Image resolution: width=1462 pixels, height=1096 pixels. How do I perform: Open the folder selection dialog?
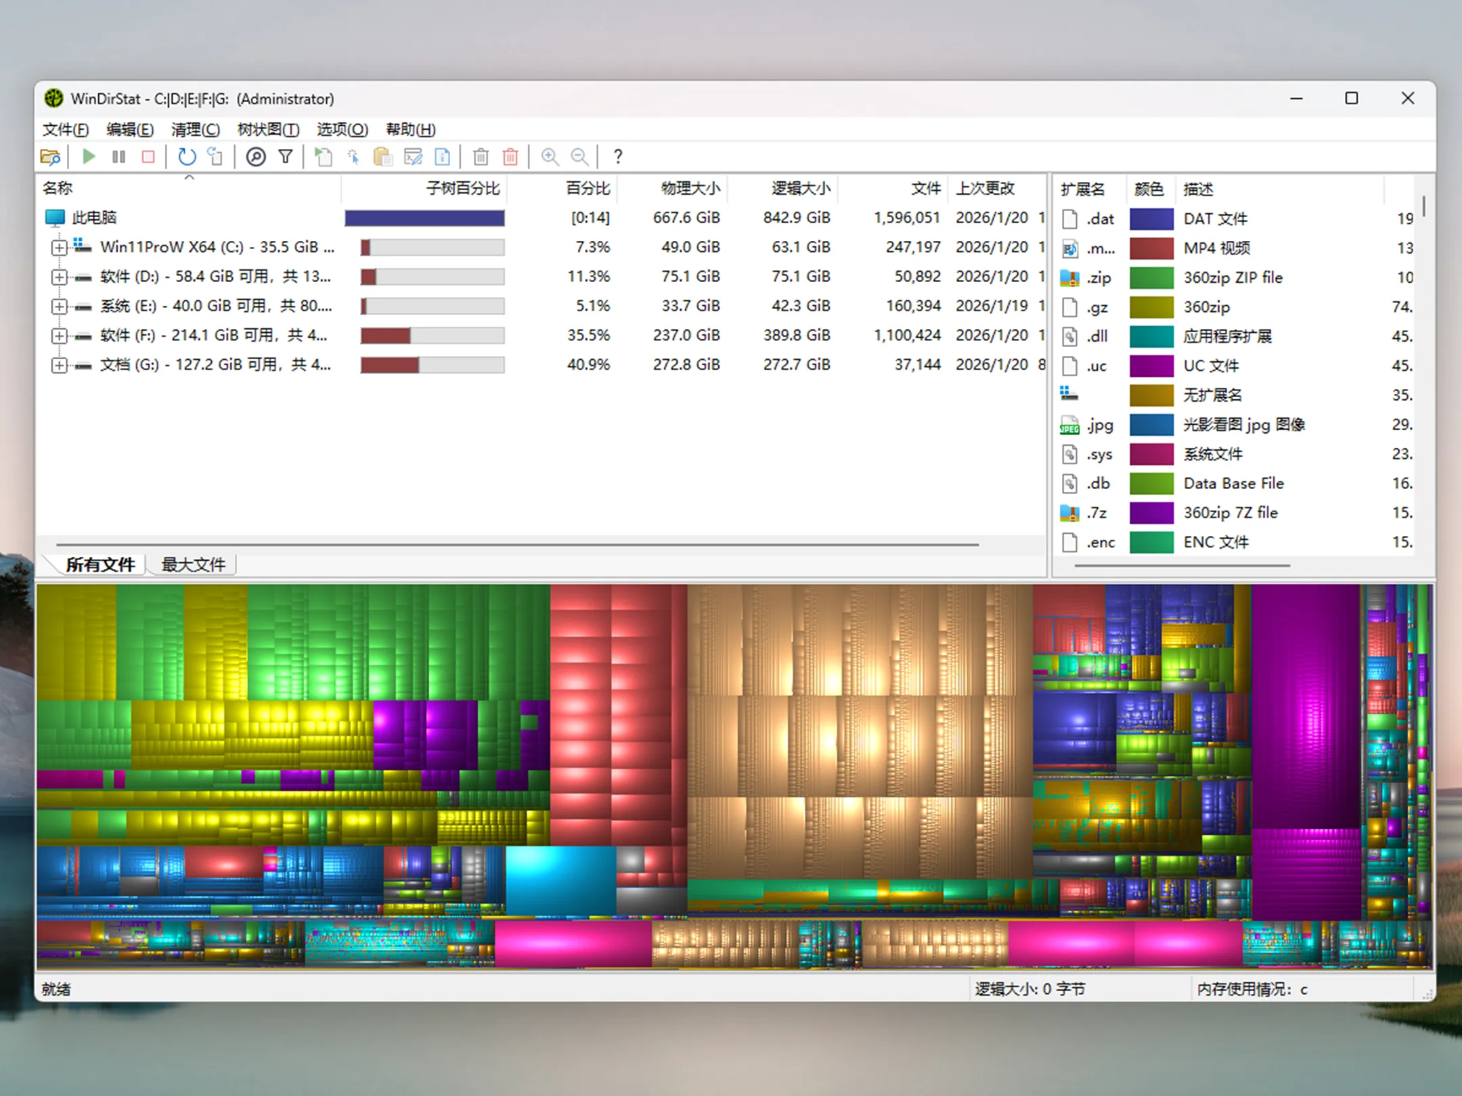51,156
